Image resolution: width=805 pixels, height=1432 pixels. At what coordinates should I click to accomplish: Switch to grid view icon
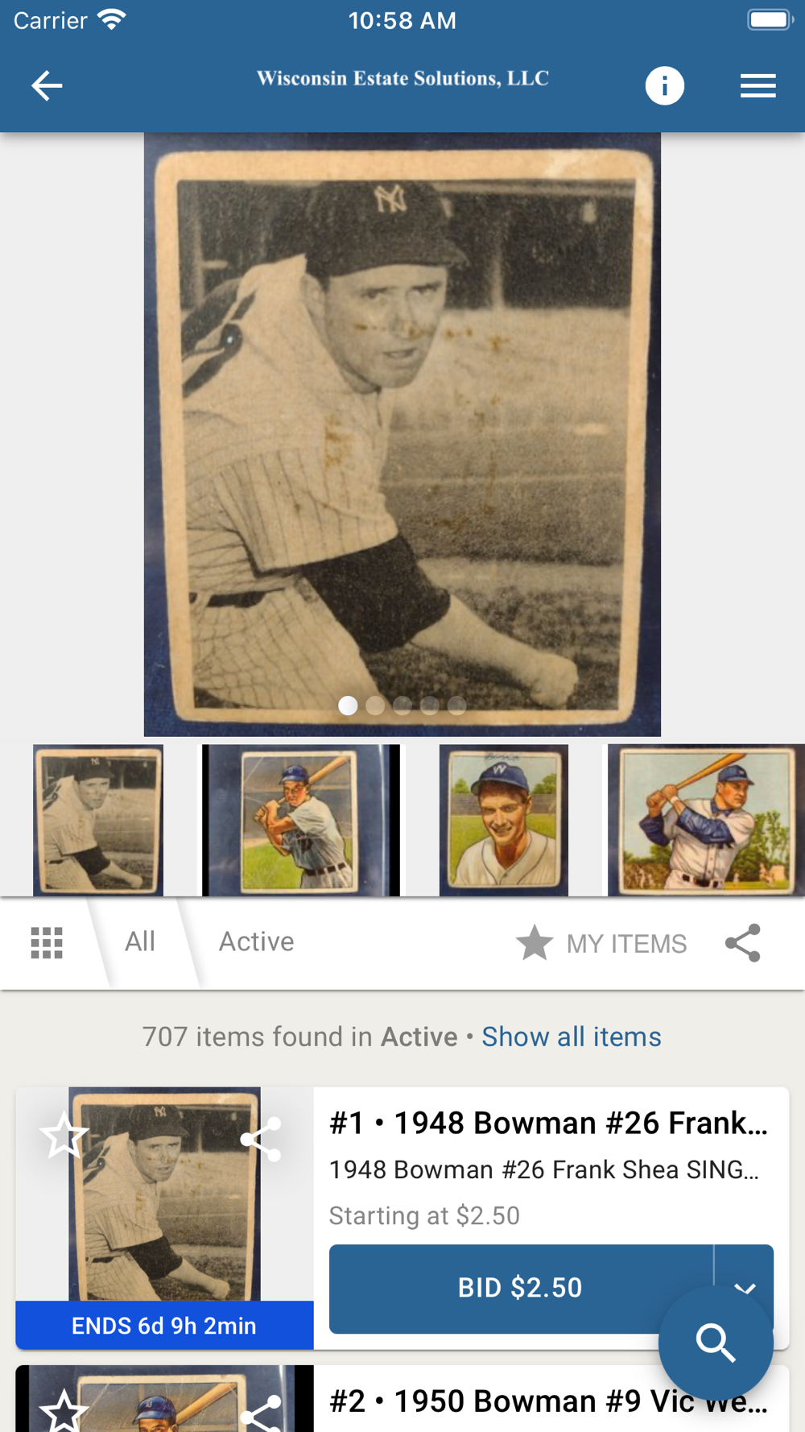[x=47, y=943]
